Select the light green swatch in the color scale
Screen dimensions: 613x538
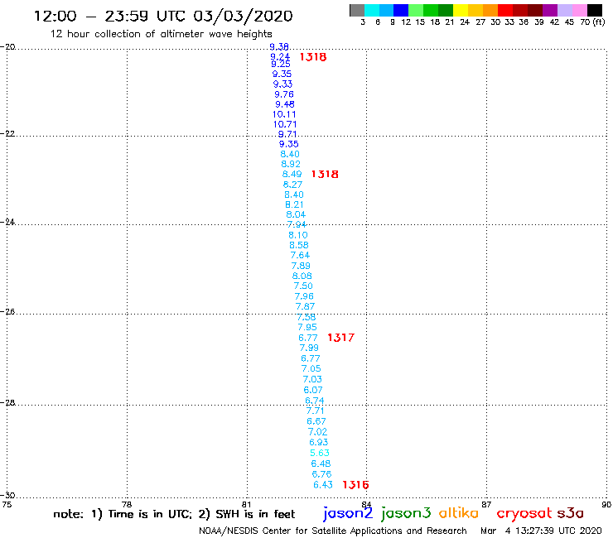(x=417, y=10)
